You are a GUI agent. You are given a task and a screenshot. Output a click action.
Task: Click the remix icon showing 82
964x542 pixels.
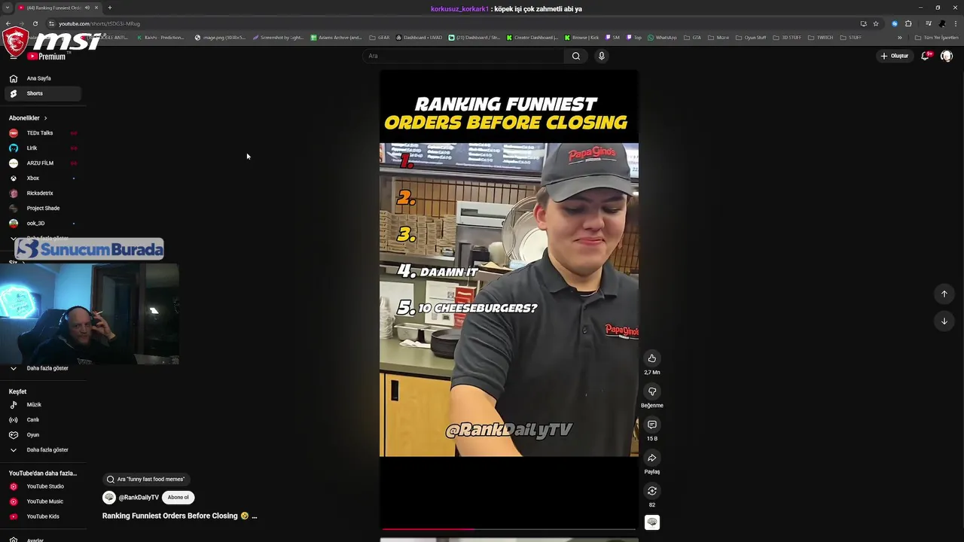tap(652, 491)
